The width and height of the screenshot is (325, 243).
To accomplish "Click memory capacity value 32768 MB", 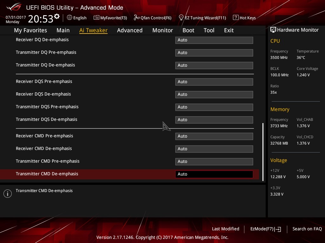I will [279, 143].
